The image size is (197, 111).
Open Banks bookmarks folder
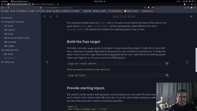(57, 11)
